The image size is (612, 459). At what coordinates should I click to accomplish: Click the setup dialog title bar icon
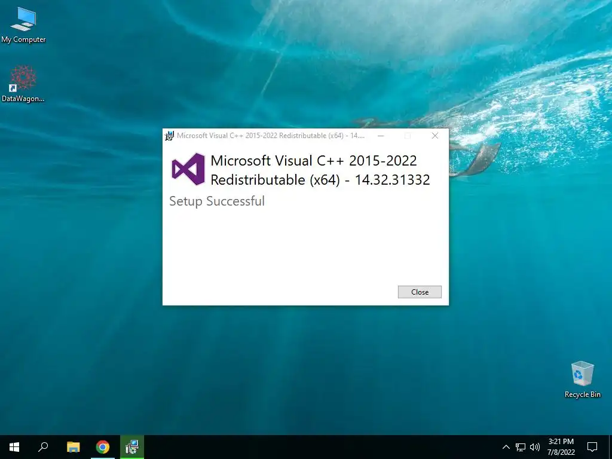[x=169, y=136]
